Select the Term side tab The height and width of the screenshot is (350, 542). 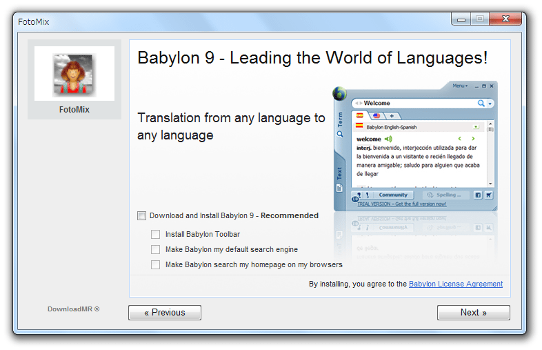[x=340, y=124]
